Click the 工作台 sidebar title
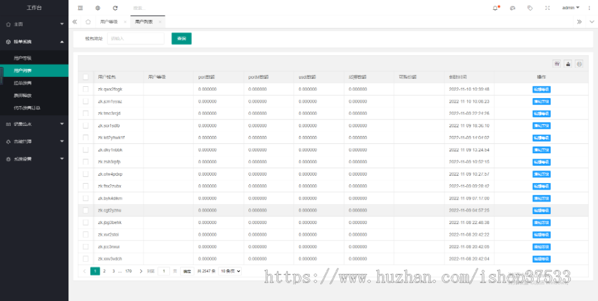This screenshot has width=598, height=301. coord(34,7)
